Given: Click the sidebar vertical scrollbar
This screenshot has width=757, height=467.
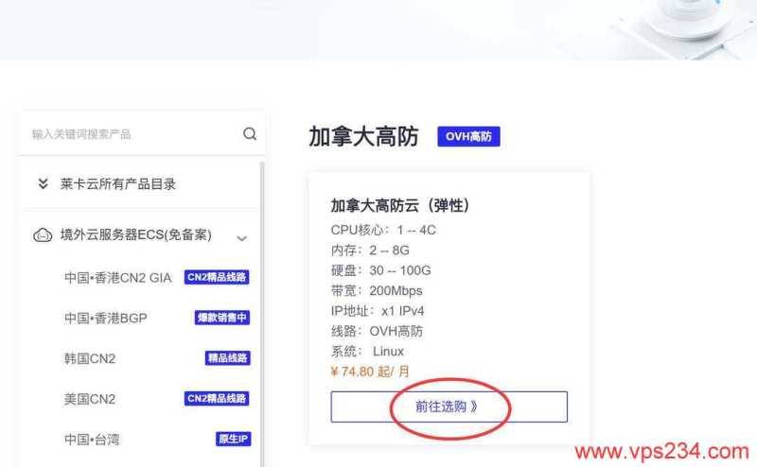Looking at the screenshot, I should click(x=262, y=314).
